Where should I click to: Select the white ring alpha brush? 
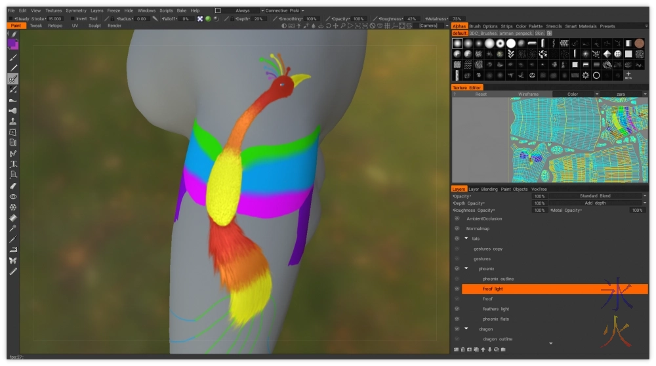[x=596, y=75]
